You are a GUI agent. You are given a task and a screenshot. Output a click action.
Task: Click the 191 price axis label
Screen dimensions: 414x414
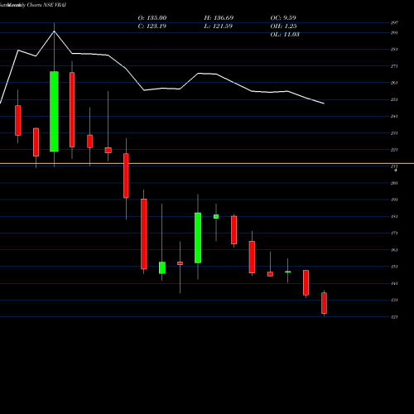tap(394, 200)
